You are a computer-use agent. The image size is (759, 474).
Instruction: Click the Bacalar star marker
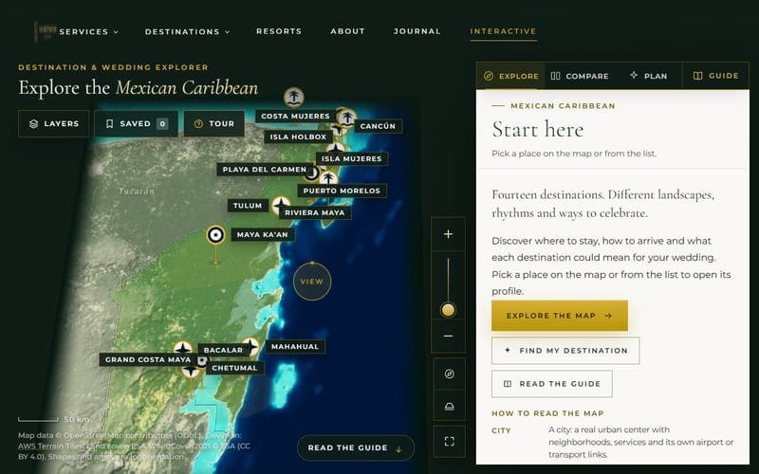[183, 349]
